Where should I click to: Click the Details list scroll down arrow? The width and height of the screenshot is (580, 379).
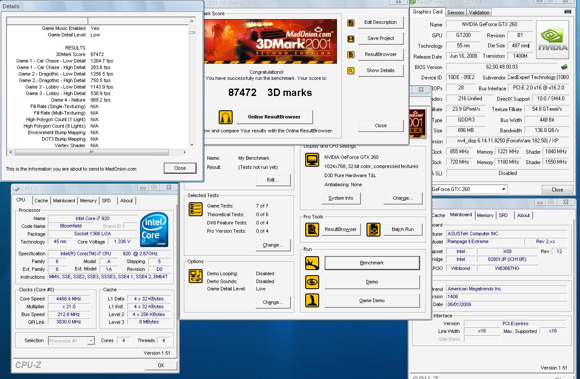[x=192, y=145]
